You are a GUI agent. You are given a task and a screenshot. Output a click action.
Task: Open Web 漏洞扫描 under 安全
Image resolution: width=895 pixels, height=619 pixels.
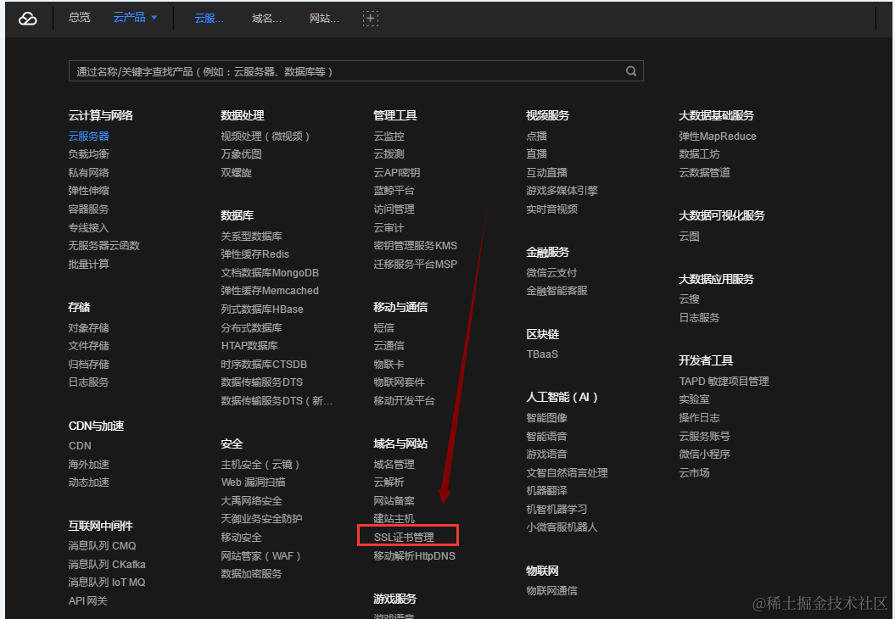click(253, 482)
